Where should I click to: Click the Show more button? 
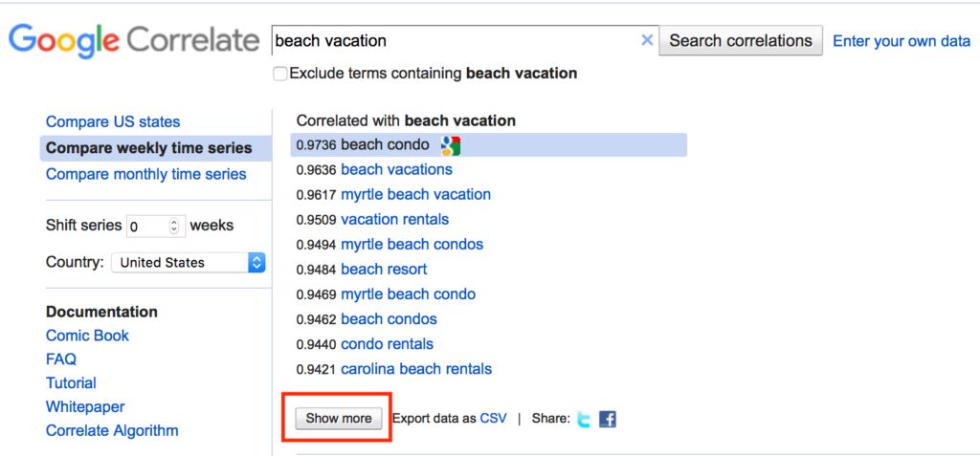pyautogui.click(x=339, y=419)
